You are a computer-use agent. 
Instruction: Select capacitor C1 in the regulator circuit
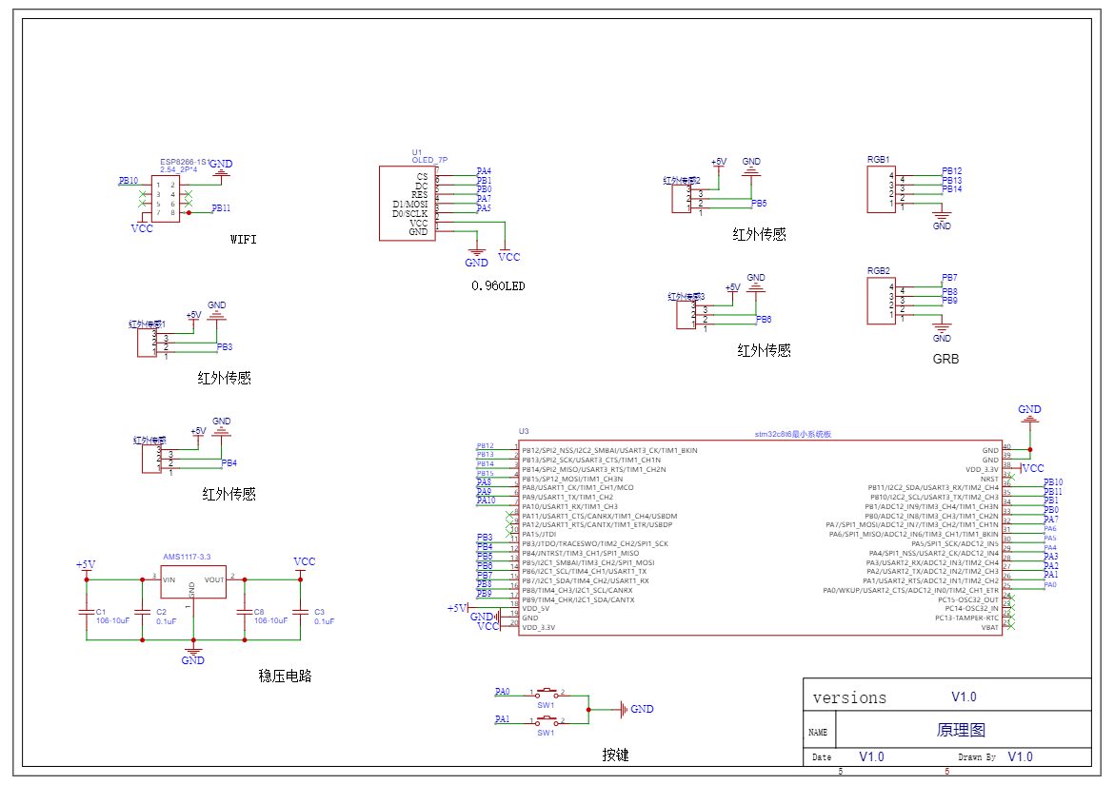click(87, 611)
